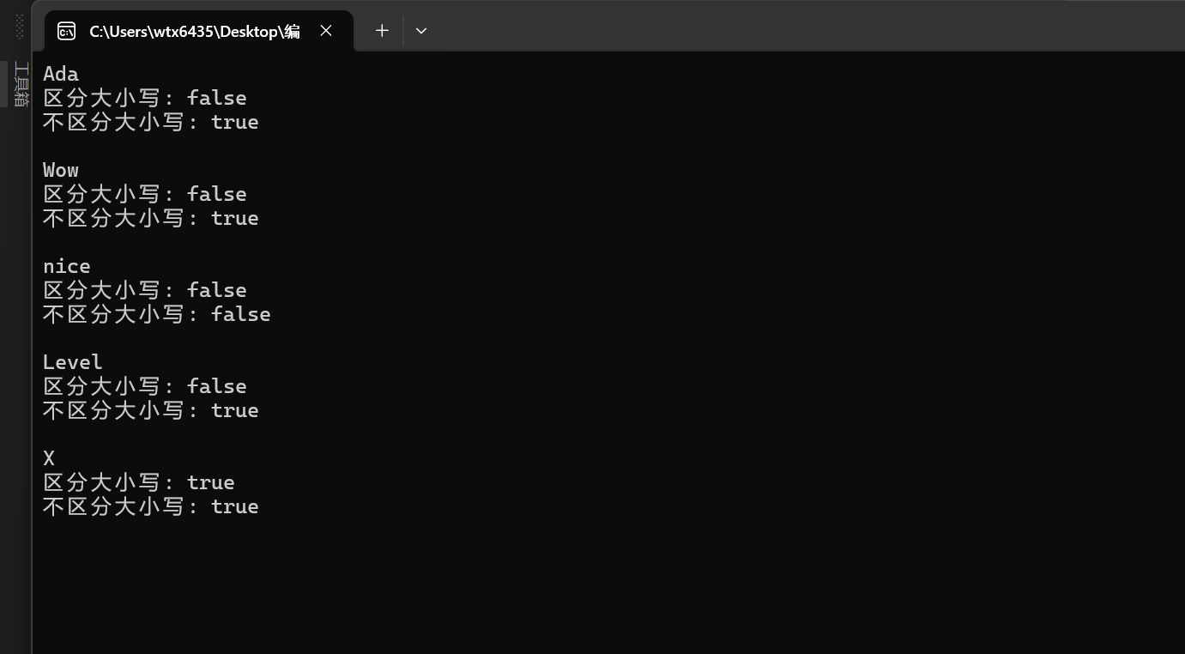Click the output line "nice"
The height and width of the screenshot is (654, 1185).
[x=67, y=266]
